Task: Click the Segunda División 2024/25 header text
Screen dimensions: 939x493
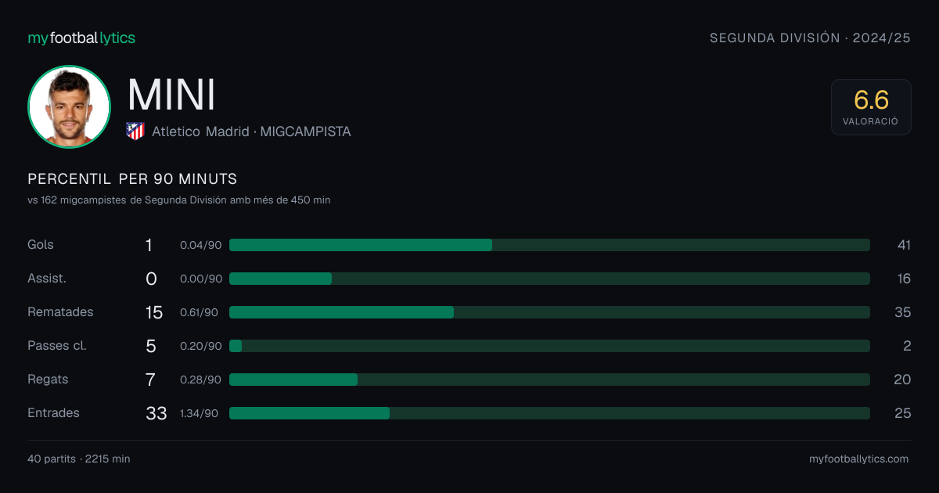Action: pos(810,38)
